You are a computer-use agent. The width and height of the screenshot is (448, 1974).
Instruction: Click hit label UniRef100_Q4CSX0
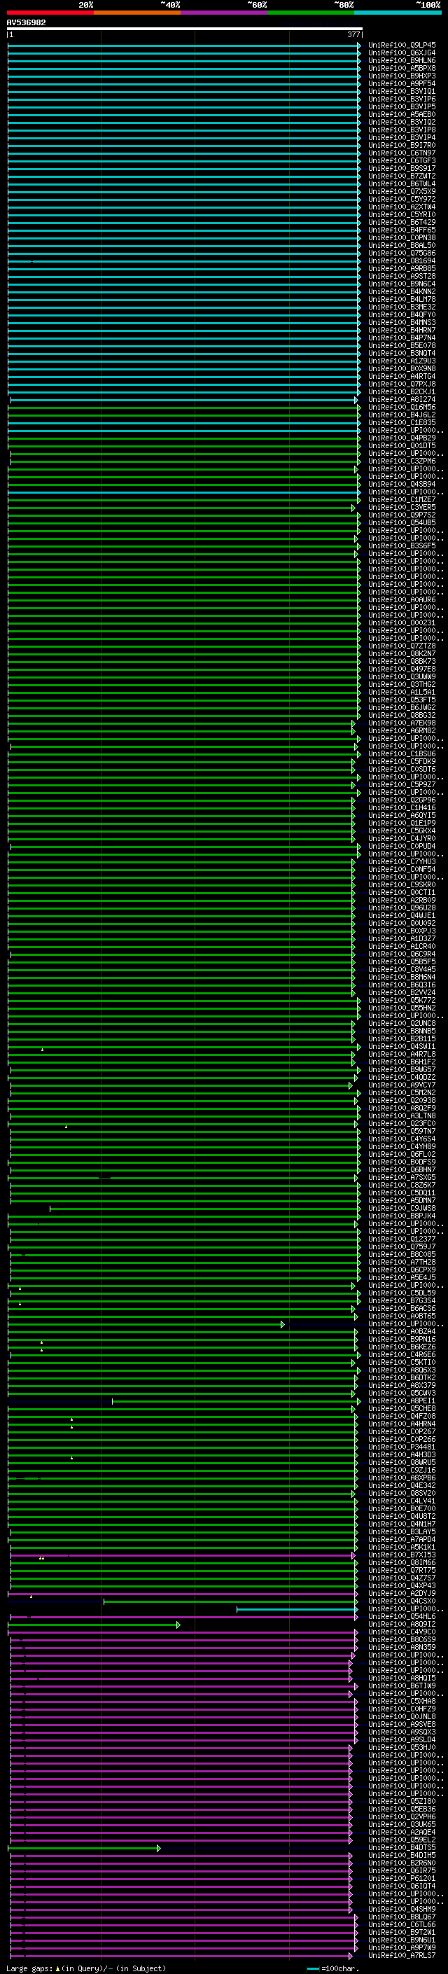[x=402, y=1601]
